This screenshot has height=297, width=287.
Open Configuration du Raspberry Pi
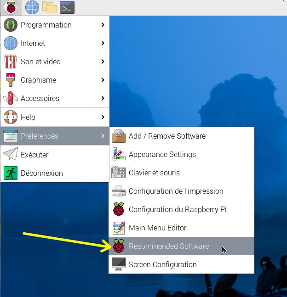182,209
